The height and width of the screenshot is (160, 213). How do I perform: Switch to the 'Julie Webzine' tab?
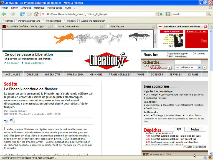(x=130, y=27)
